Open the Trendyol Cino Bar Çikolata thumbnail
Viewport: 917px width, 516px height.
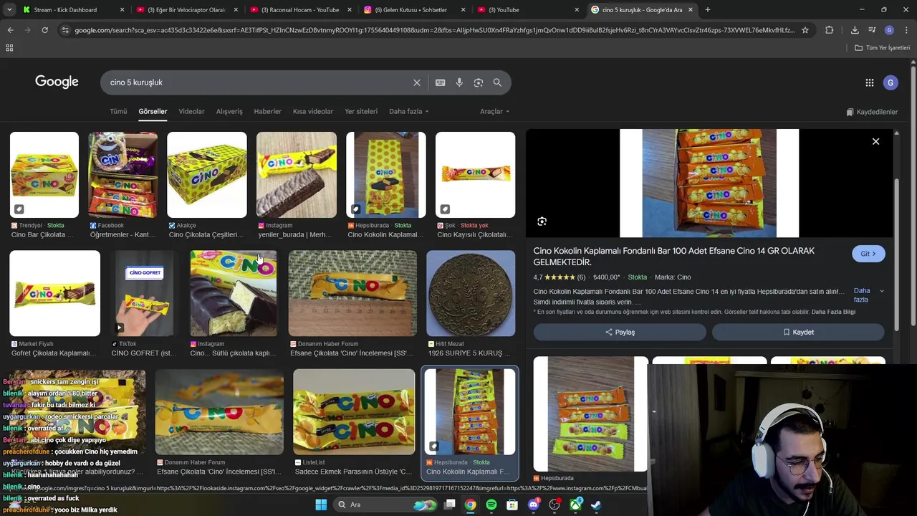tap(44, 175)
